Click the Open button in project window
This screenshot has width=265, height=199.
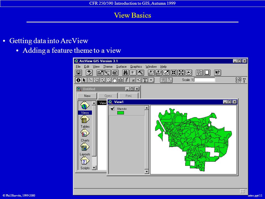click(x=108, y=96)
